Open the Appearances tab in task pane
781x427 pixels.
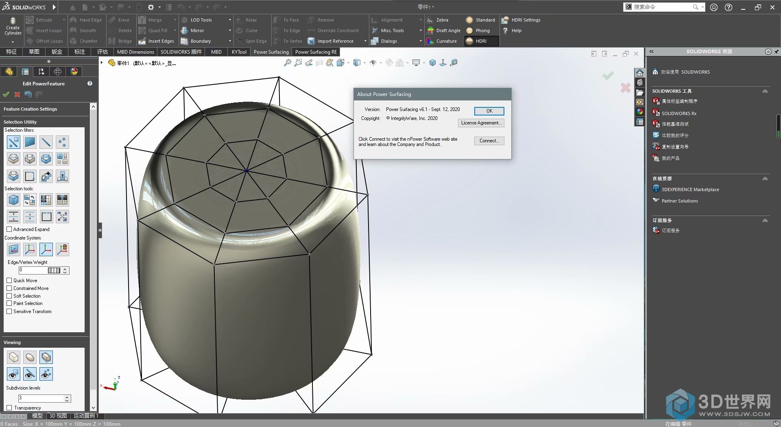point(640,112)
